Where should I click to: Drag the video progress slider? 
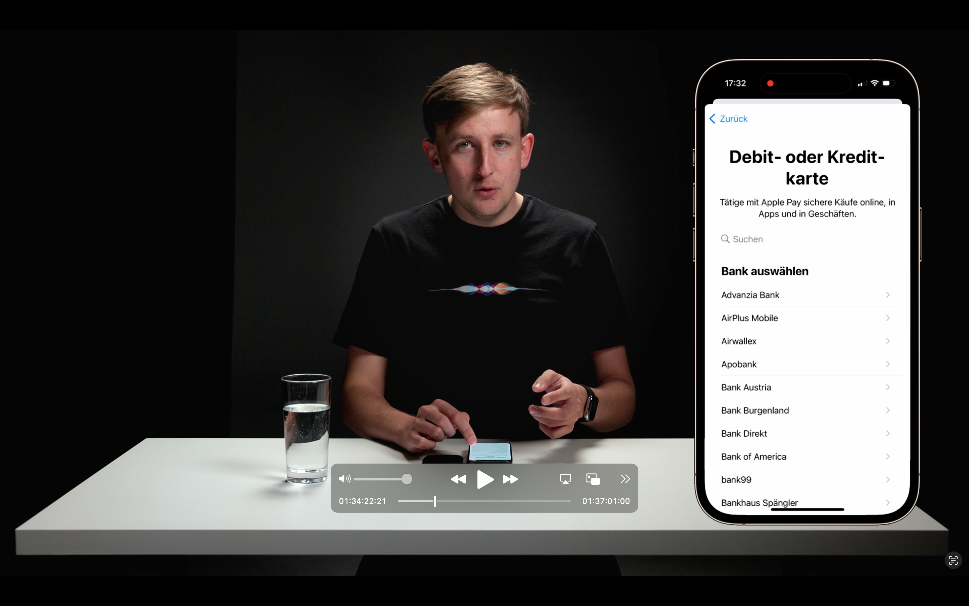point(434,501)
